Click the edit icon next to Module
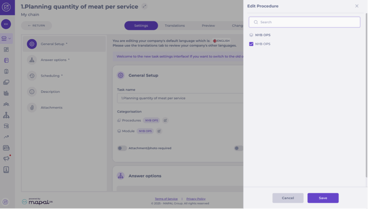Image resolution: width=368 pixels, height=209 pixels. [159, 131]
